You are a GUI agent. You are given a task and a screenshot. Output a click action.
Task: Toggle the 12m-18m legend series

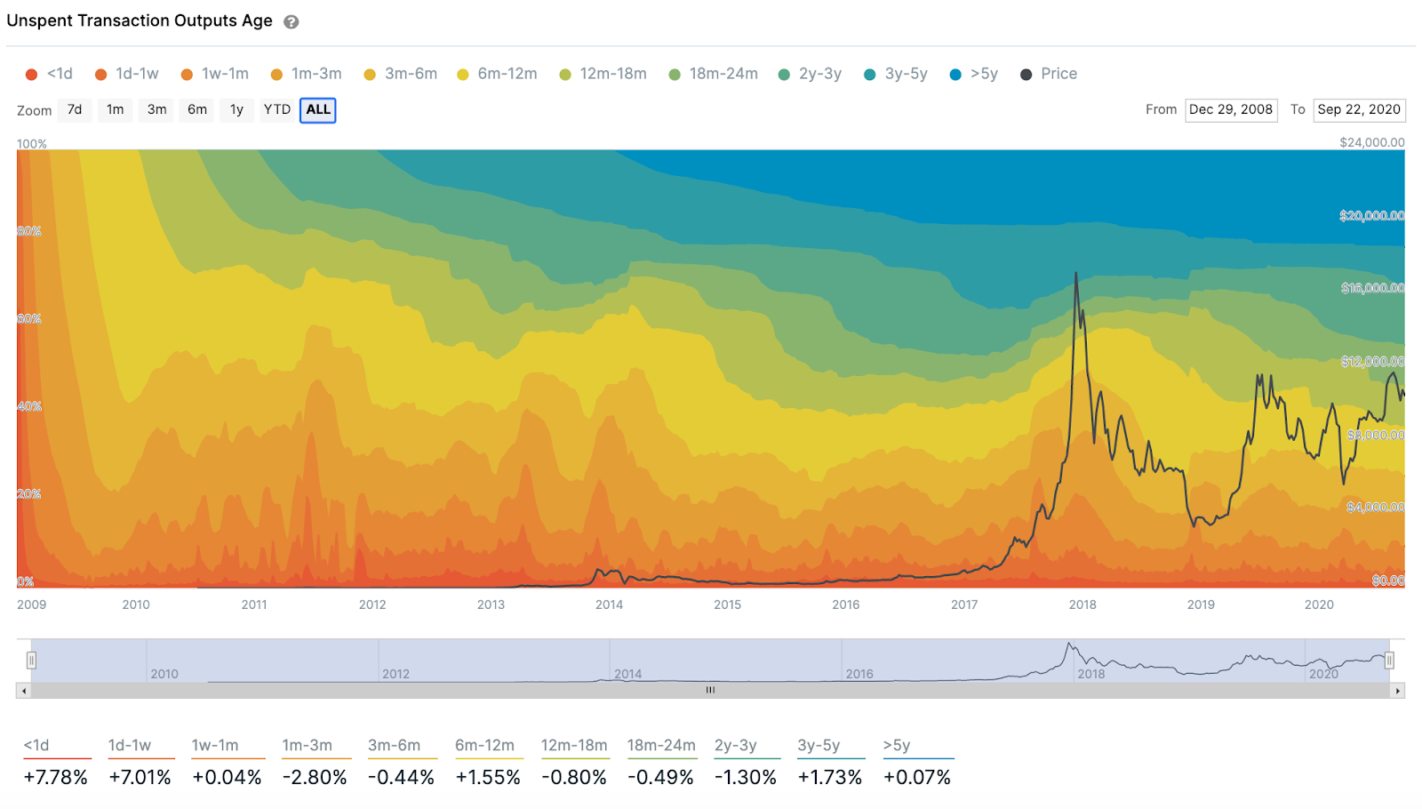(x=603, y=74)
